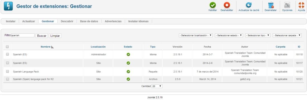The width and height of the screenshot is (307, 100).
Task: Toggle status icon for Spanish (ES) Administrador row
Action: click(128, 54)
